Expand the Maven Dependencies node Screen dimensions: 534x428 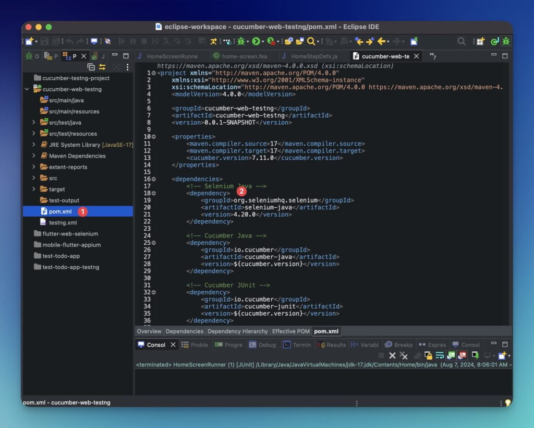pos(34,156)
